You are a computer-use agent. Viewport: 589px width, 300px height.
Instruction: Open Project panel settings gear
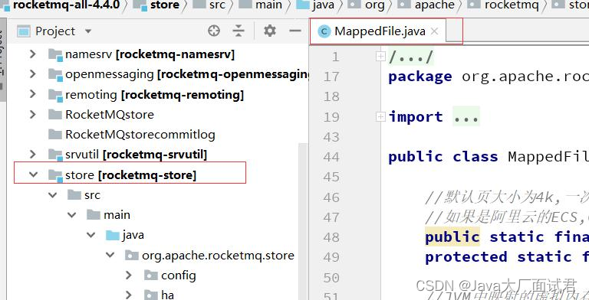click(x=270, y=31)
